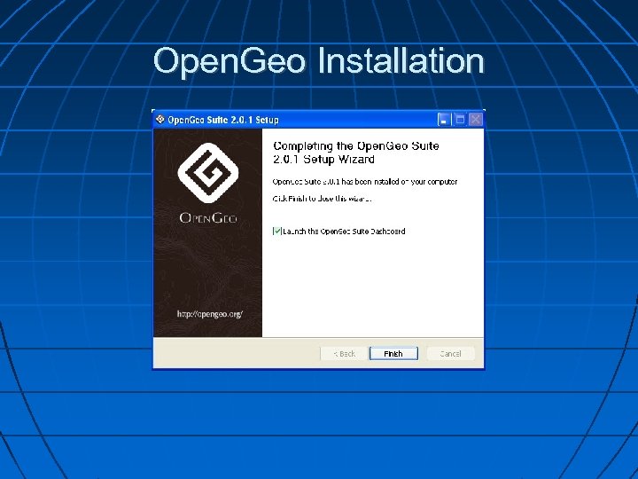638x479 pixels.
Task: Click the 'OpenGeo Suite 2.0.1 Setup' title text
Action: (223, 120)
